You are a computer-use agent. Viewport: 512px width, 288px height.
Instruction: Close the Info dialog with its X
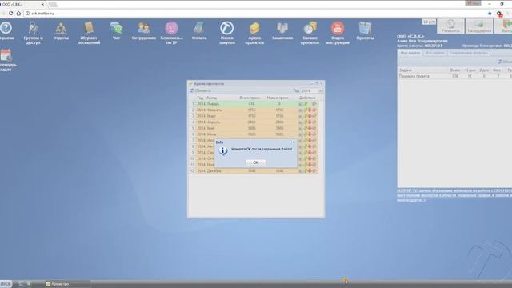[x=294, y=142]
